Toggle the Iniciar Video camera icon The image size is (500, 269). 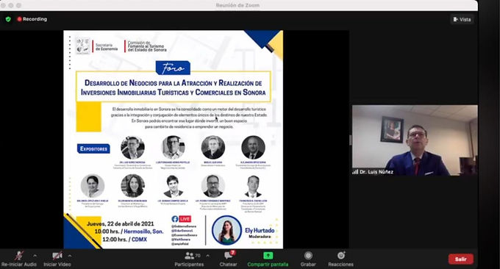(57, 255)
